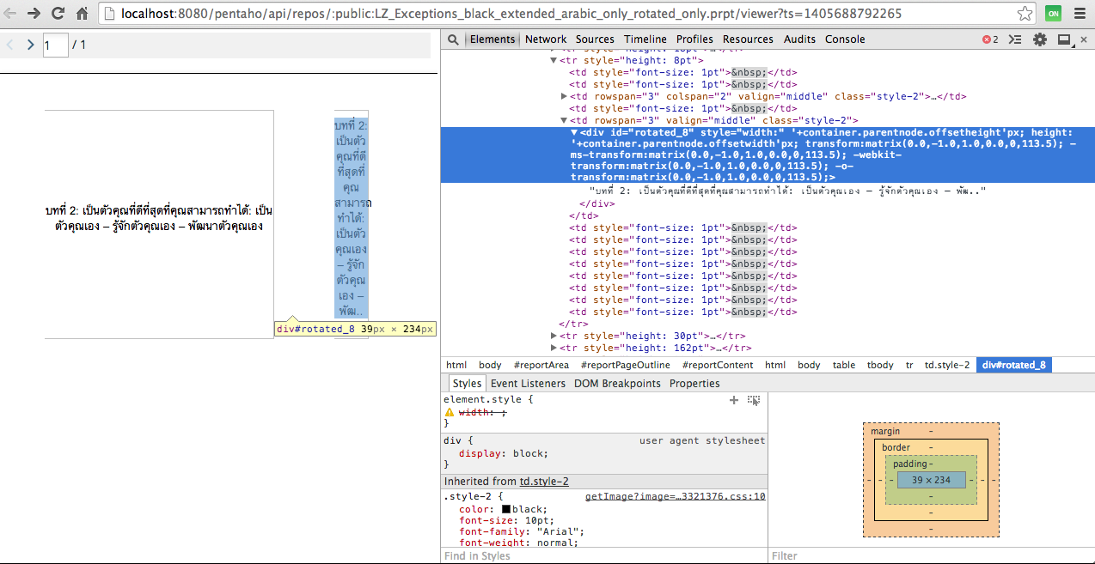
Task: Select the Styles sidebar tab
Action: [467, 384]
